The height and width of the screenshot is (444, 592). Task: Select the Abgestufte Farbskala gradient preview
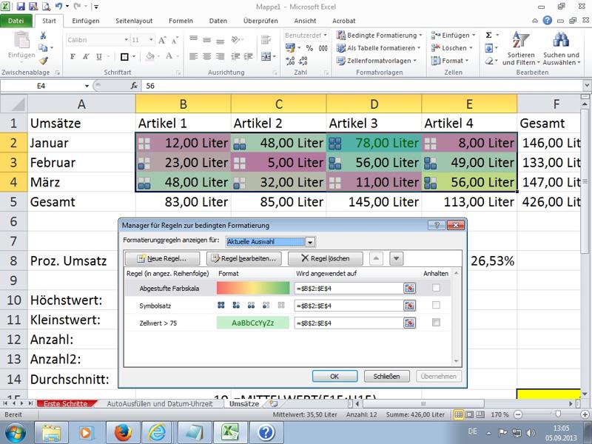point(253,288)
